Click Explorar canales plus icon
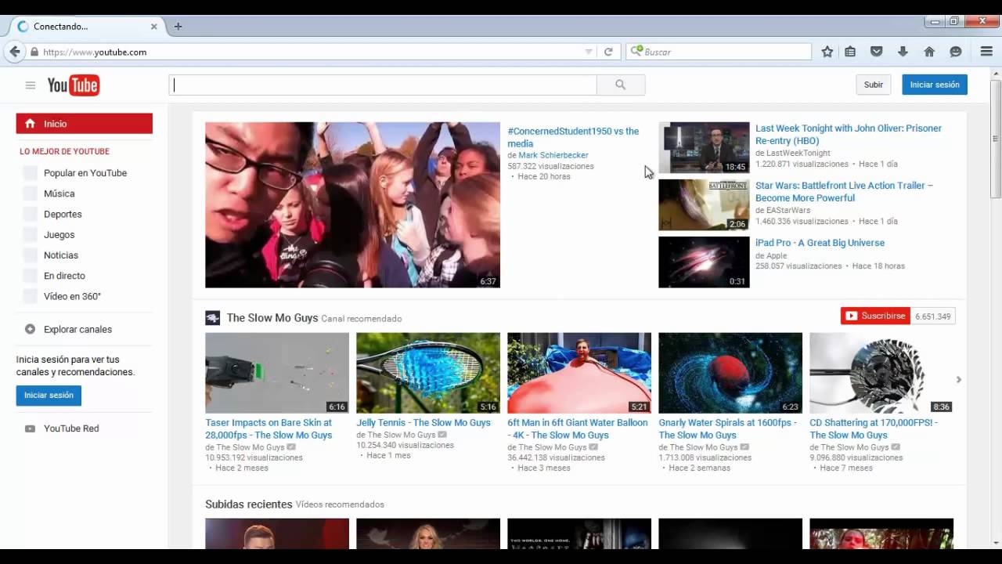 30,329
